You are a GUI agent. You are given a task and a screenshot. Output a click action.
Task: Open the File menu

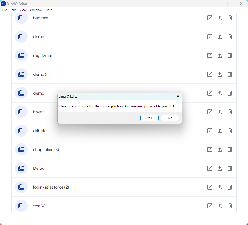pyautogui.click(x=4, y=10)
